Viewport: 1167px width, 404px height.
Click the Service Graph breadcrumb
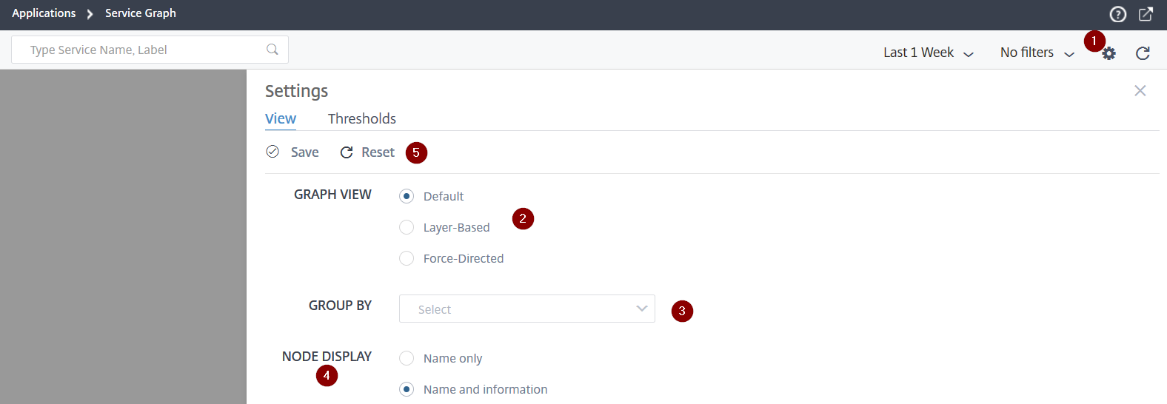tap(141, 13)
